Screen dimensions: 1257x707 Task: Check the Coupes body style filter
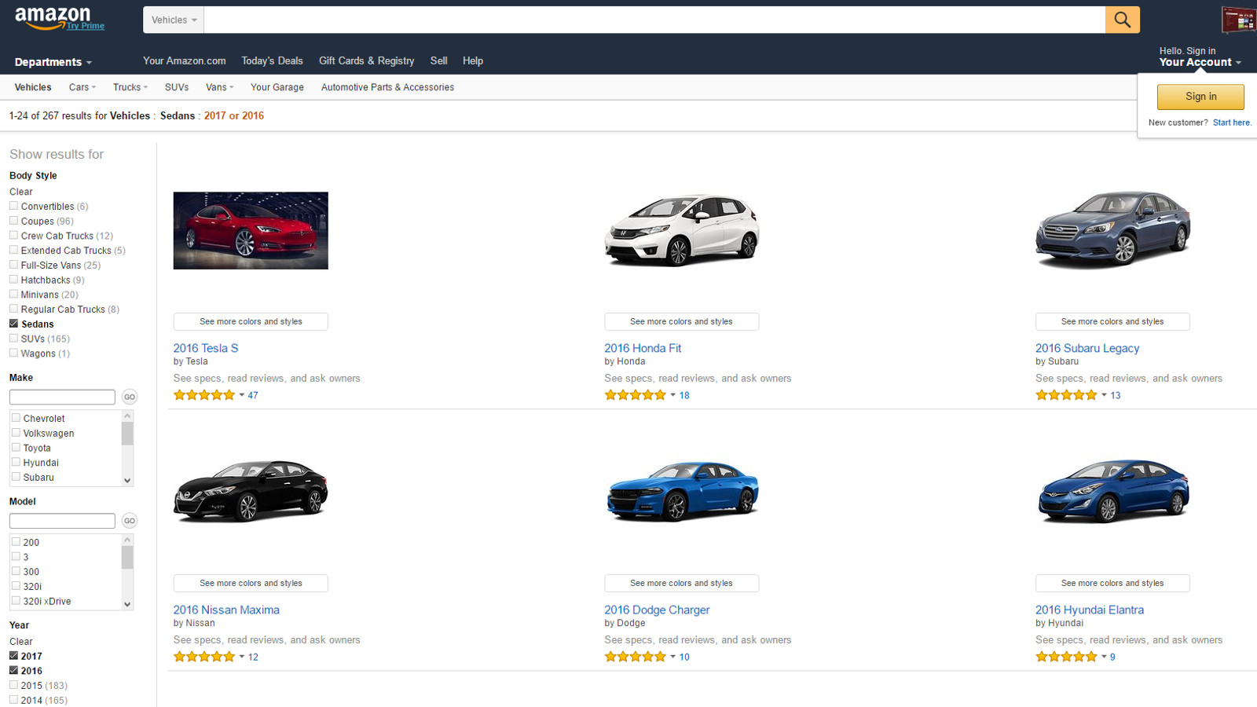click(13, 221)
